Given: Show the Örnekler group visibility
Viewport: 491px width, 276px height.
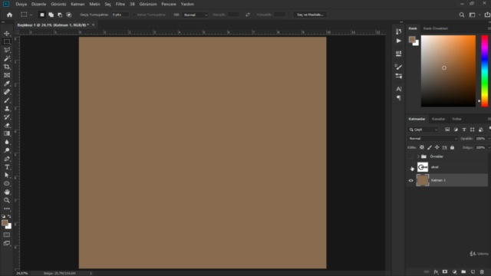Looking at the screenshot, I should (411, 156).
